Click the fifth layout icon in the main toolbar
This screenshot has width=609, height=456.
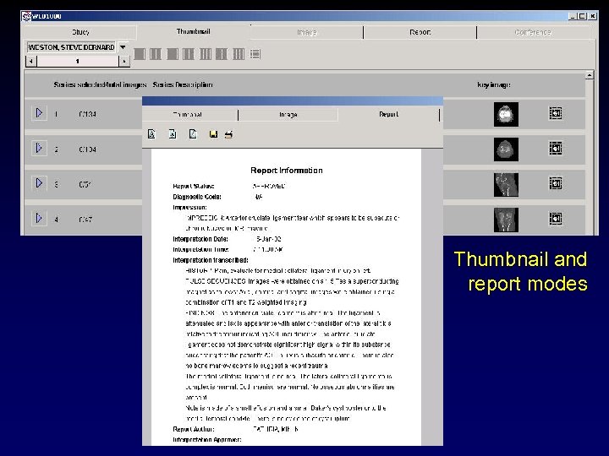(206, 54)
